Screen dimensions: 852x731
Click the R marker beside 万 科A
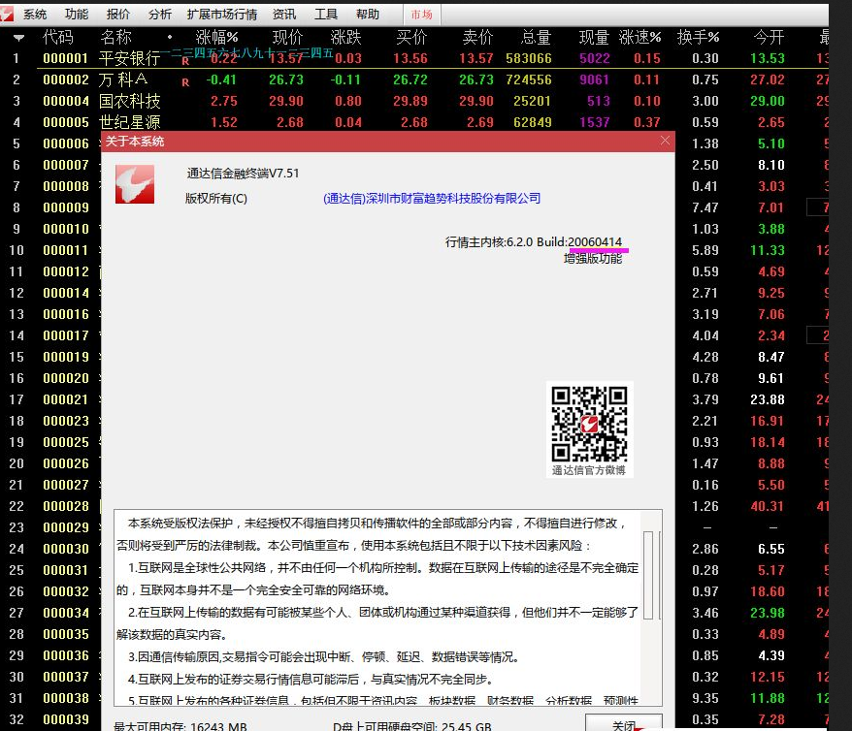(185, 82)
